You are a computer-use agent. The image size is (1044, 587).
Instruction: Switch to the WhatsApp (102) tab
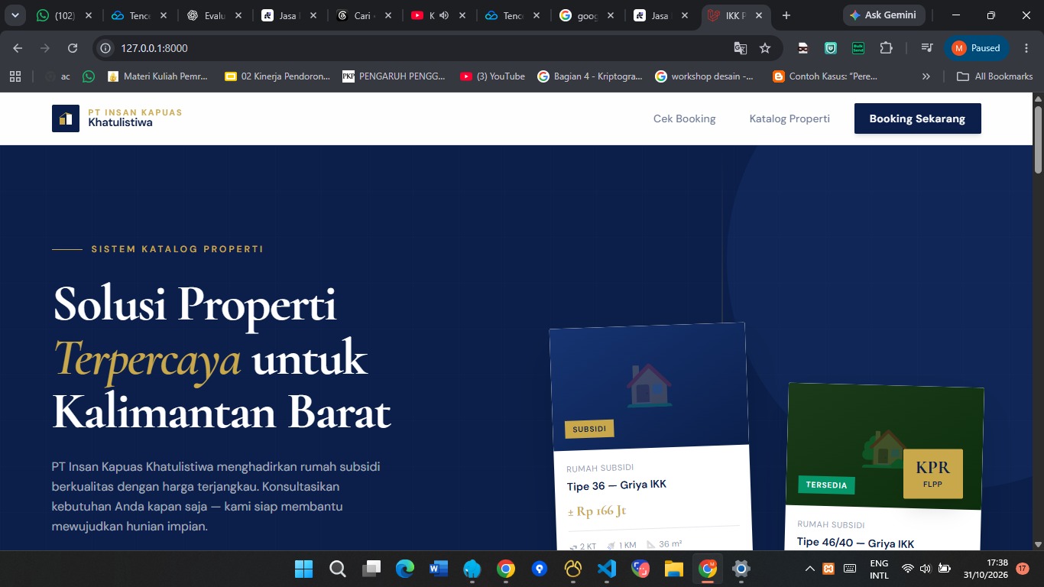[x=64, y=15]
